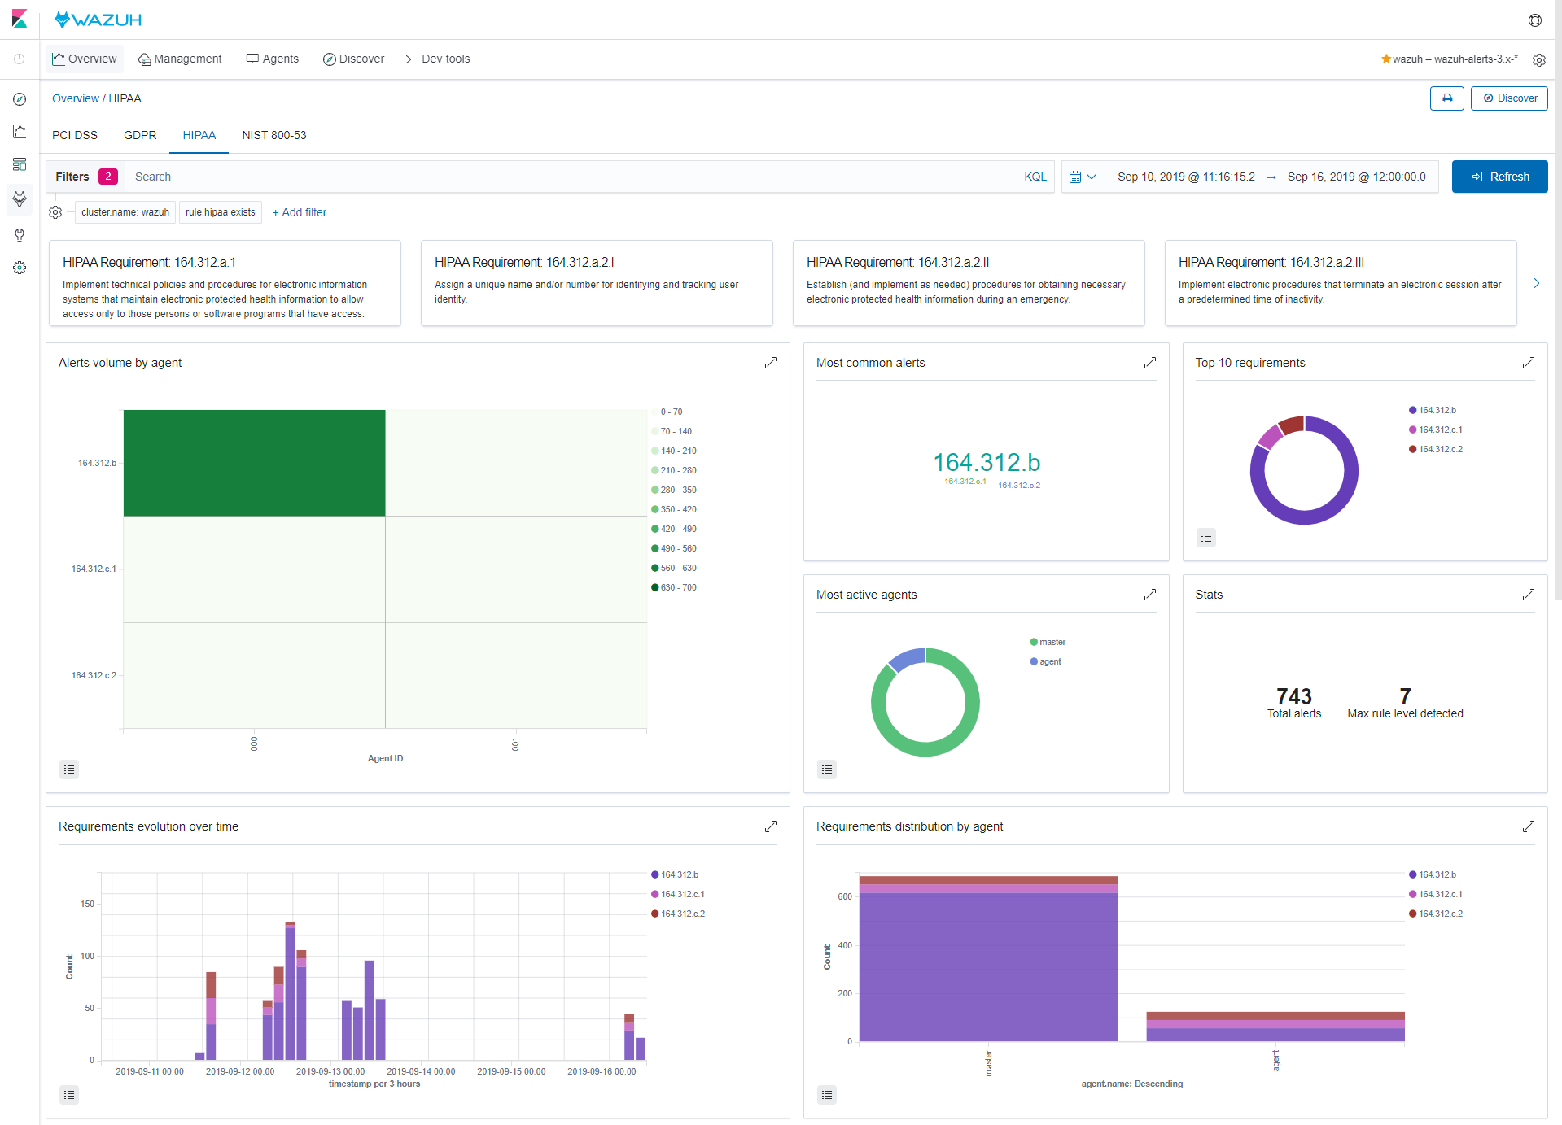This screenshot has width=1562, height=1125.
Task: Toggle legend on Requirements evolution chart
Action: [69, 1095]
